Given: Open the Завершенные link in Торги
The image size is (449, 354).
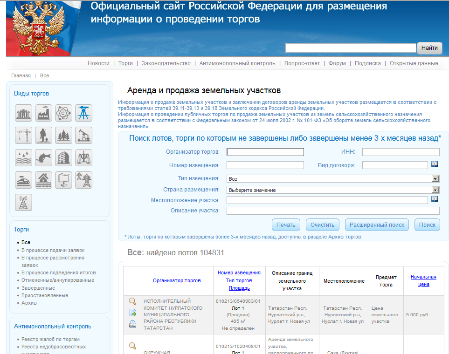Looking at the screenshot, I should point(38,288).
